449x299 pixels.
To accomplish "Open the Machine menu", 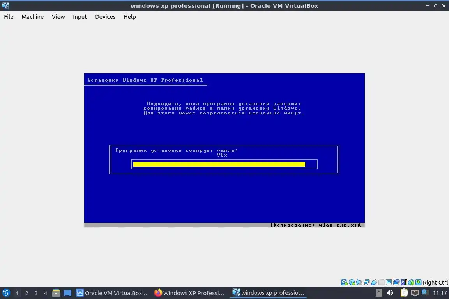I will [32, 17].
